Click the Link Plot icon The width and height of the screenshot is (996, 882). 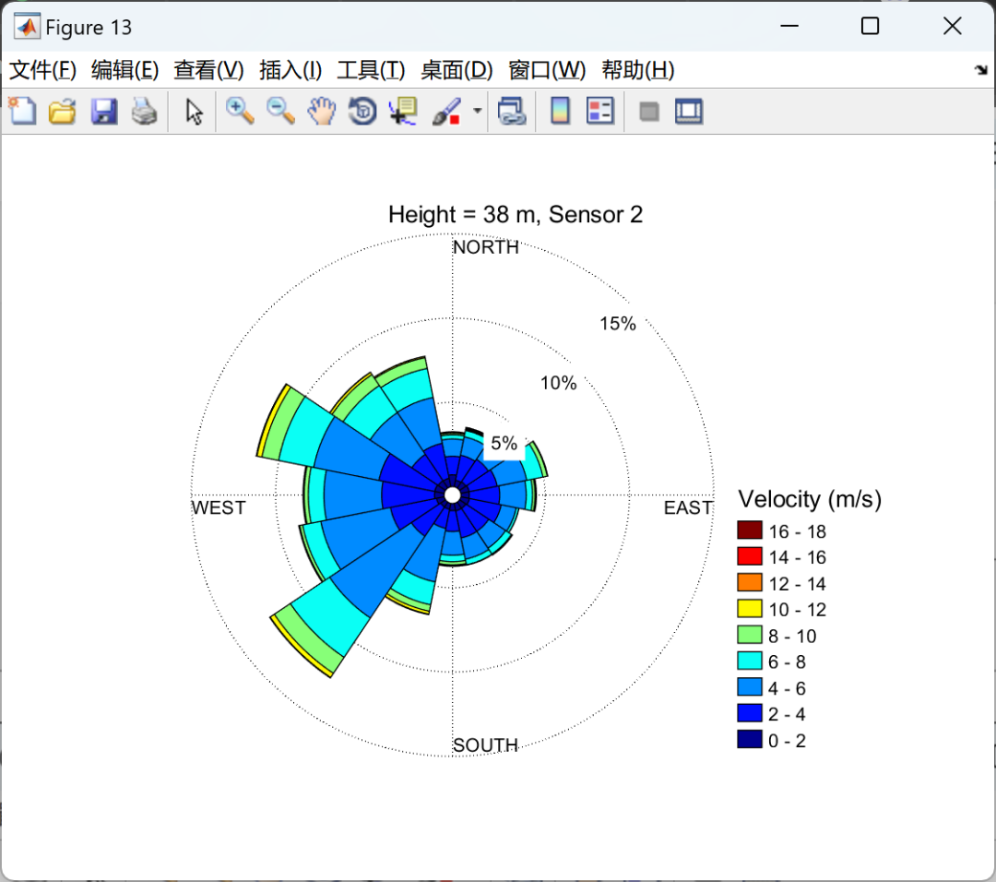[x=511, y=112]
